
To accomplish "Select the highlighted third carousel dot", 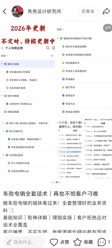I will 57,182.
